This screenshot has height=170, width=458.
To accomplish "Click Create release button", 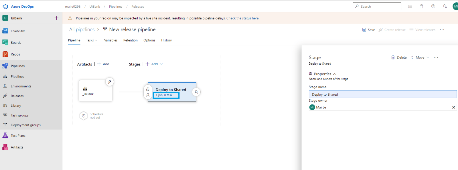I will click(392, 30).
